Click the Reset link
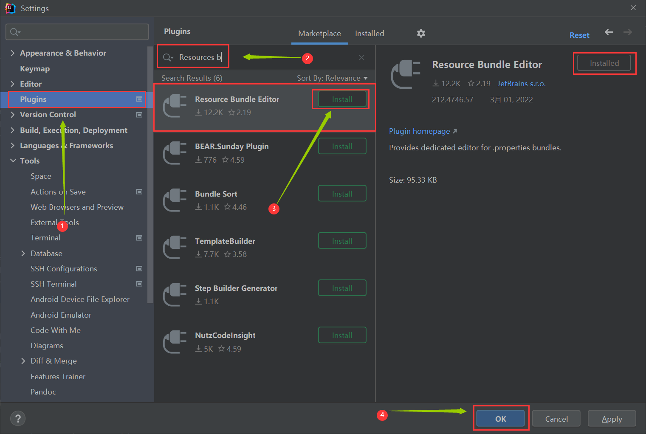Image resolution: width=646 pixels, height=434 pixels. 579,35
